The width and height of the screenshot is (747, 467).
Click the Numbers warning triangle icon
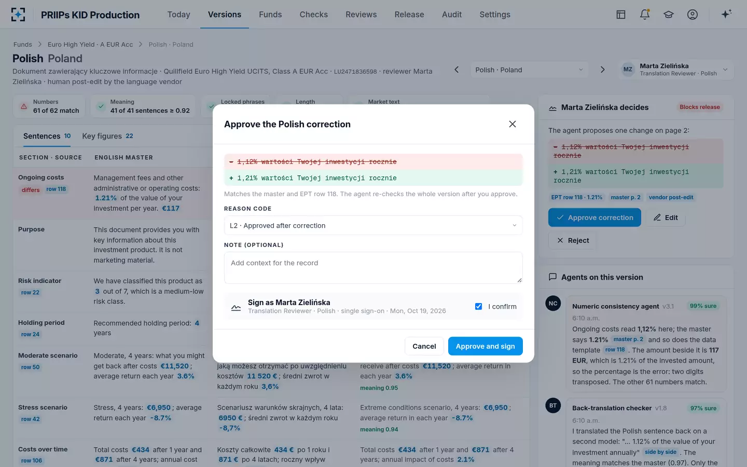(x=24, y=106)
